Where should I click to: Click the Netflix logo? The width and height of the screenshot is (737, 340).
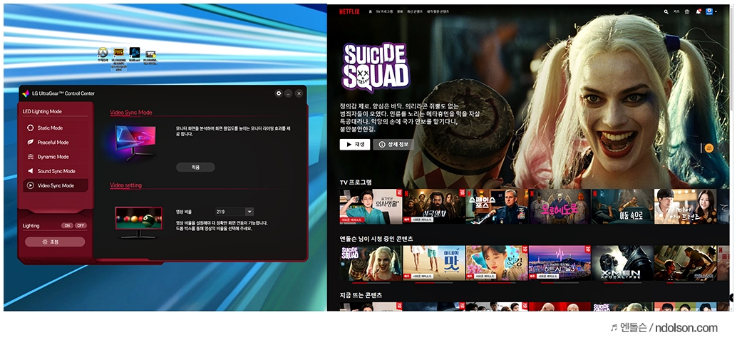coord(349,11)
